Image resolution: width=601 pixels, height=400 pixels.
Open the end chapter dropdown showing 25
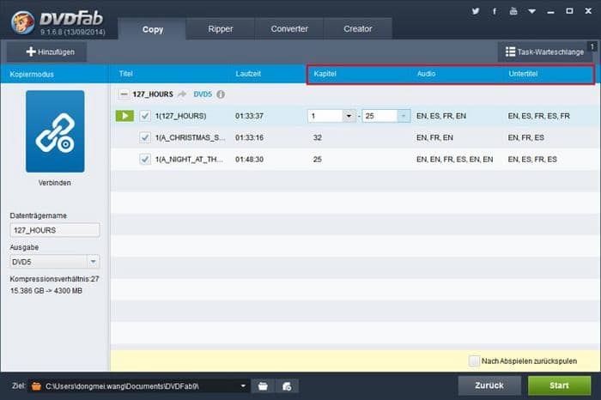[x=404, y=116]
